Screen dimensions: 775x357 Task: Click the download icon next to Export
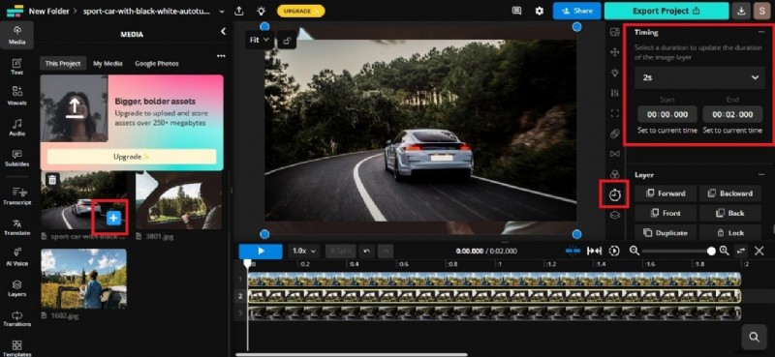(x=740, y=11)
